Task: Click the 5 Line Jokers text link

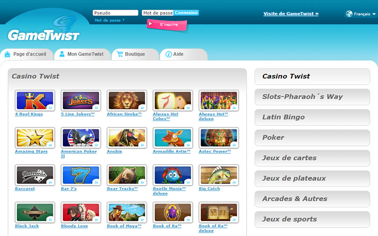Action: point(77,114)
